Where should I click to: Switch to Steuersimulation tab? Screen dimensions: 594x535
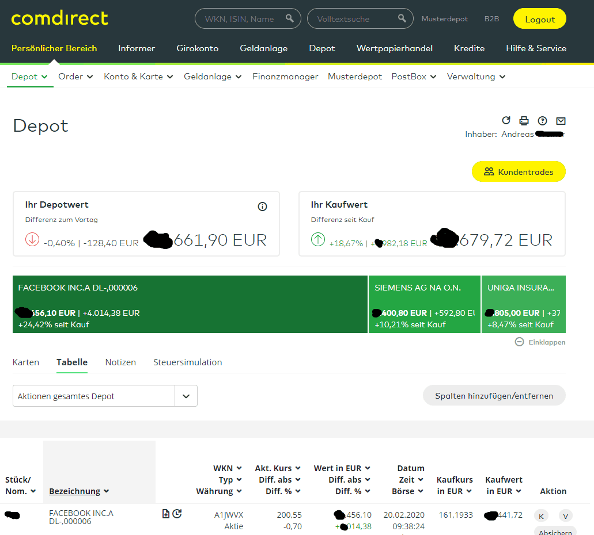pyautogui.click(x=187, y=362)
